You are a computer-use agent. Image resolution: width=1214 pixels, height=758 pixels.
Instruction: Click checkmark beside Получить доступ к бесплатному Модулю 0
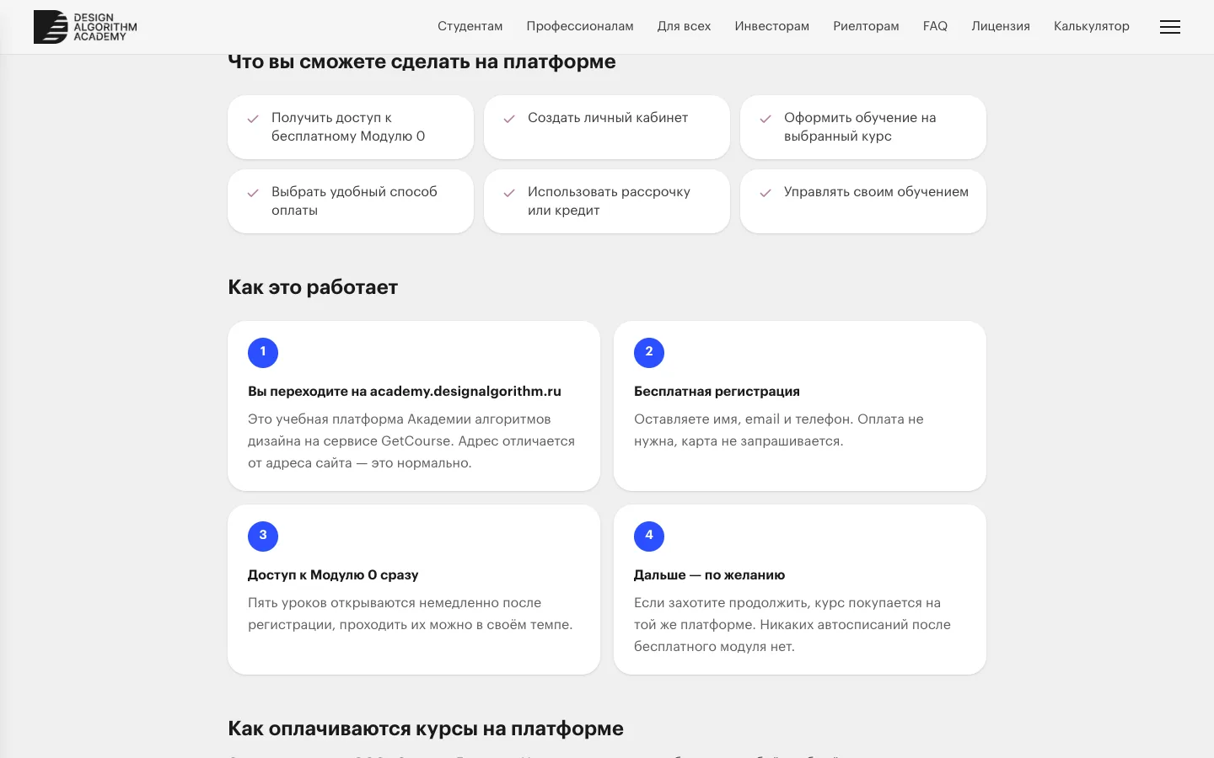(x=253, y=119)
